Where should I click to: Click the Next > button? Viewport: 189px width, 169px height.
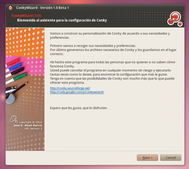click(147, 157)
